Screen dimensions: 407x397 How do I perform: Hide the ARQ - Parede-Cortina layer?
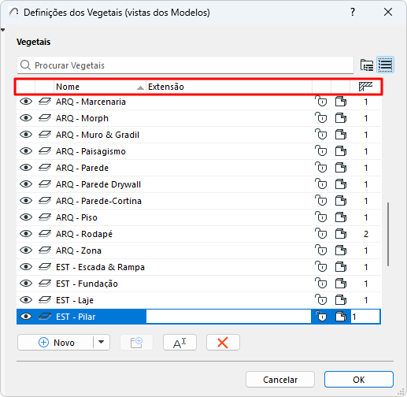[x=26, y=201]
